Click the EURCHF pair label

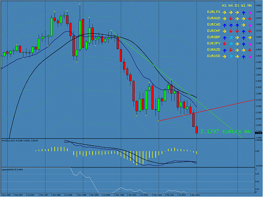214,31
